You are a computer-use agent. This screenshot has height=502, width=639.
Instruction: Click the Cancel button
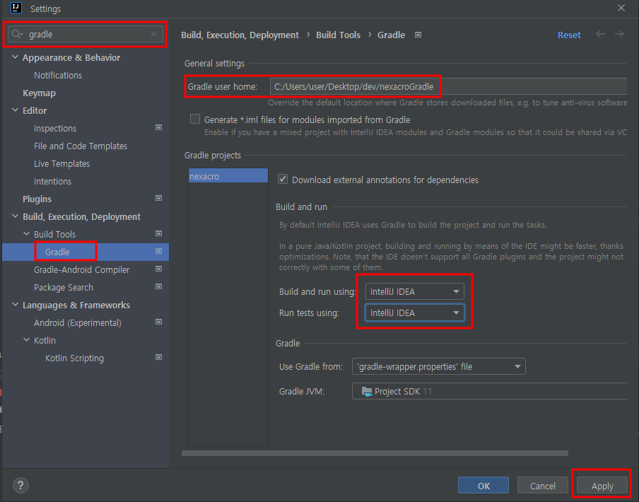click(x=542, y=485)
